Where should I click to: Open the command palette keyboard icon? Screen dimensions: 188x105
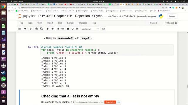(x=103, y=29)
